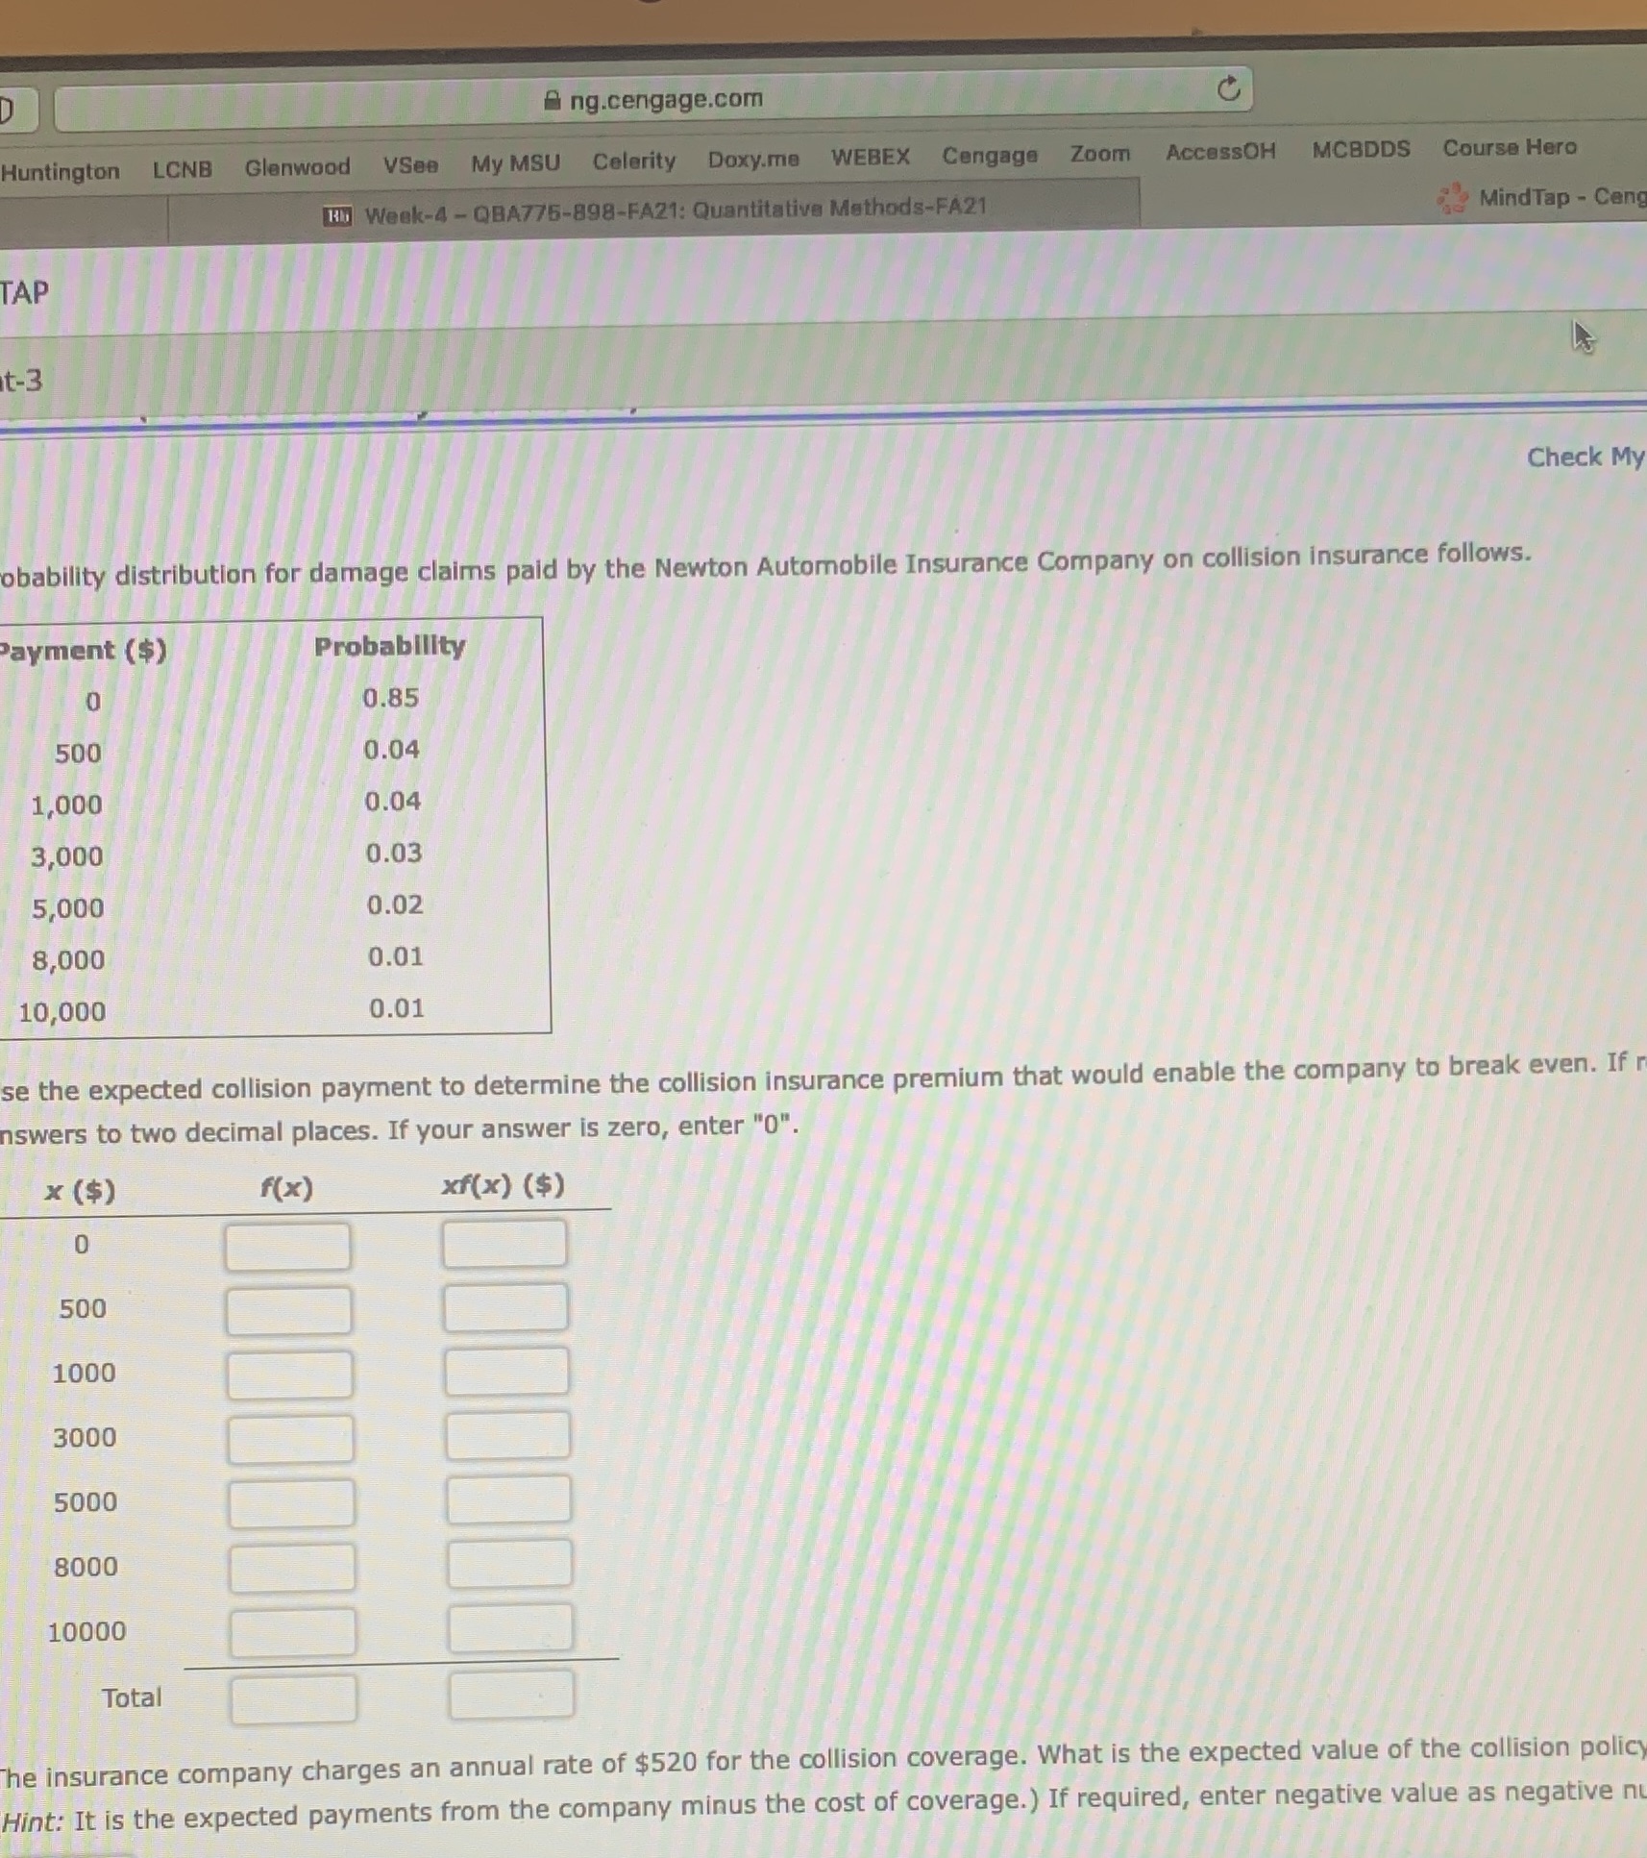Click the Probability column header
1647x1858 pixels.
click(389, 646)
